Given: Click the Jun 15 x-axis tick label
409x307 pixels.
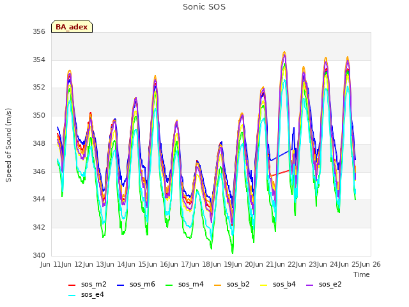Looking at the screenshot, I should pos(136,264).
